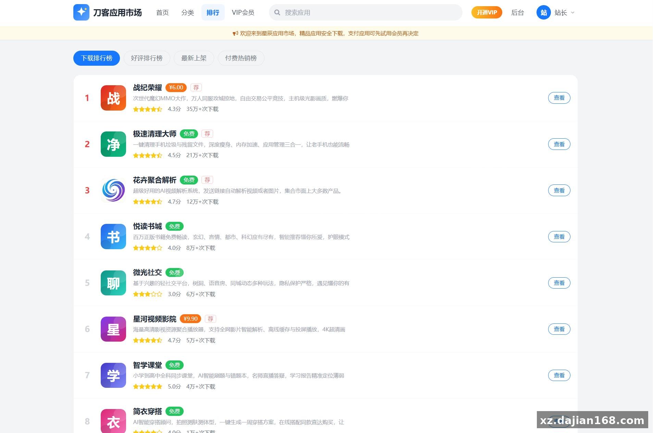Click the 超级好用的AI视频解析系统 description text
Screen dimensions: 653x433
[238, 191]
